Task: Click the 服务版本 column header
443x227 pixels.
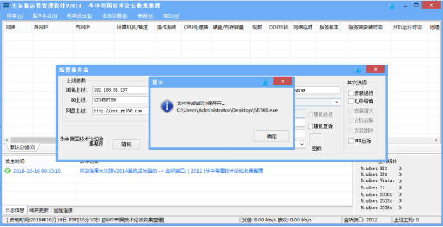Action: (x=332, y=28)
